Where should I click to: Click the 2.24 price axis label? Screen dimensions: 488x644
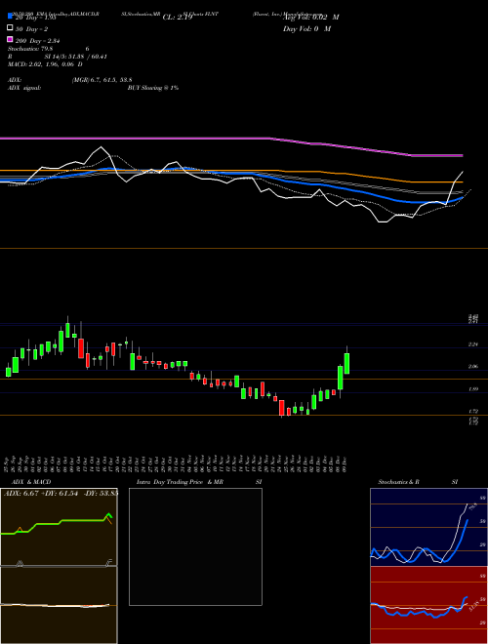pyautogui.click(x=472, y=344)
